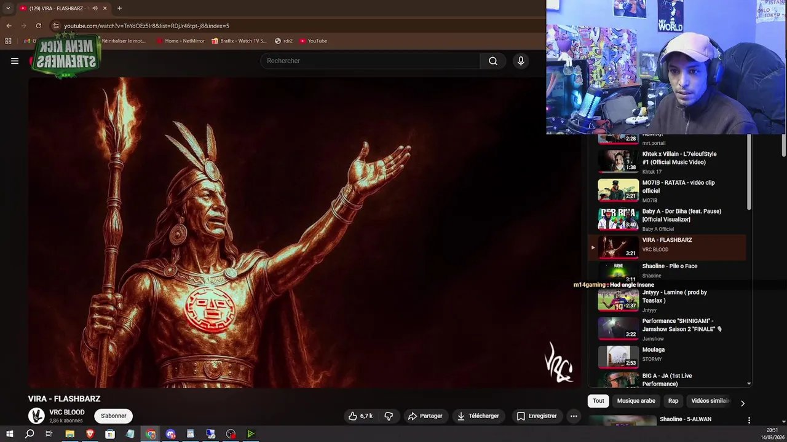787x442 pixels.
Task: Open File Explorer from taskbar
Action: click(x=69, y=434)
